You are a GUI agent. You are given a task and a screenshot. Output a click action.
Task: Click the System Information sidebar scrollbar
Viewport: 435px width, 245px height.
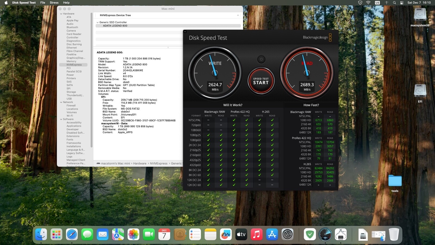92,80
